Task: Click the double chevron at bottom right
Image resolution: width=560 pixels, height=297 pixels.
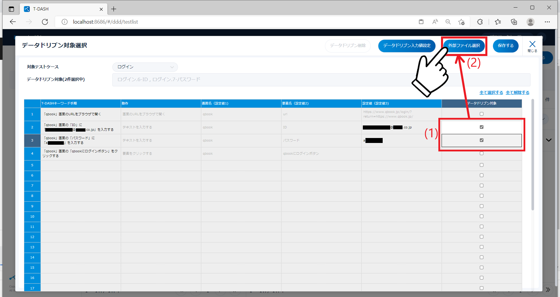Action: pos(548,290)
